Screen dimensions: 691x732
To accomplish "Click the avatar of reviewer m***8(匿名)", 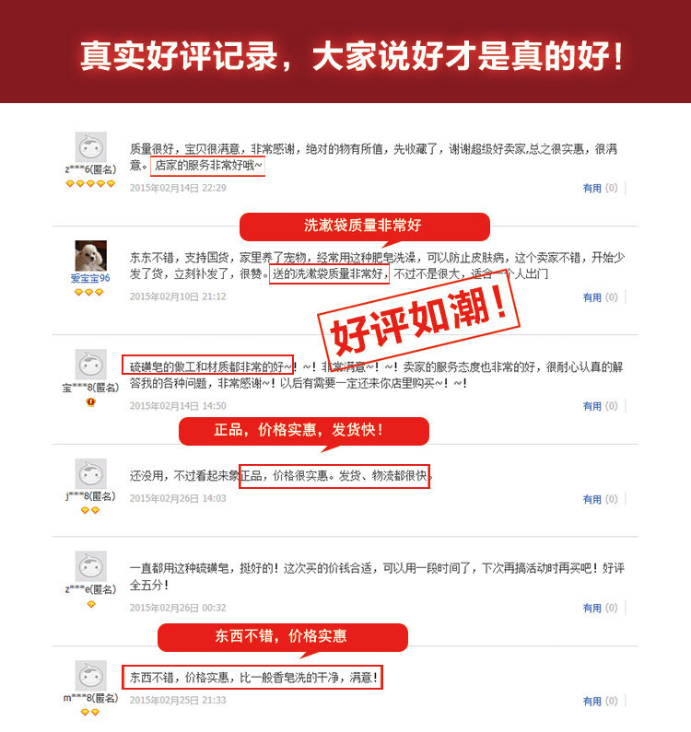I will 90,676.
